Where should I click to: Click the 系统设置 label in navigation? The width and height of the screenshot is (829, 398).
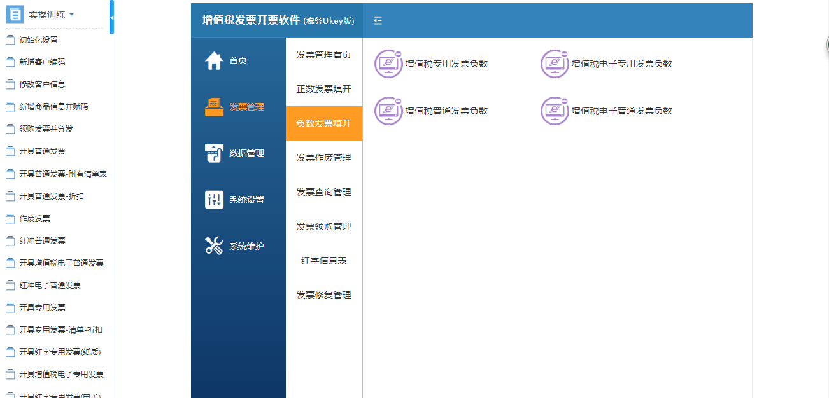247,200
